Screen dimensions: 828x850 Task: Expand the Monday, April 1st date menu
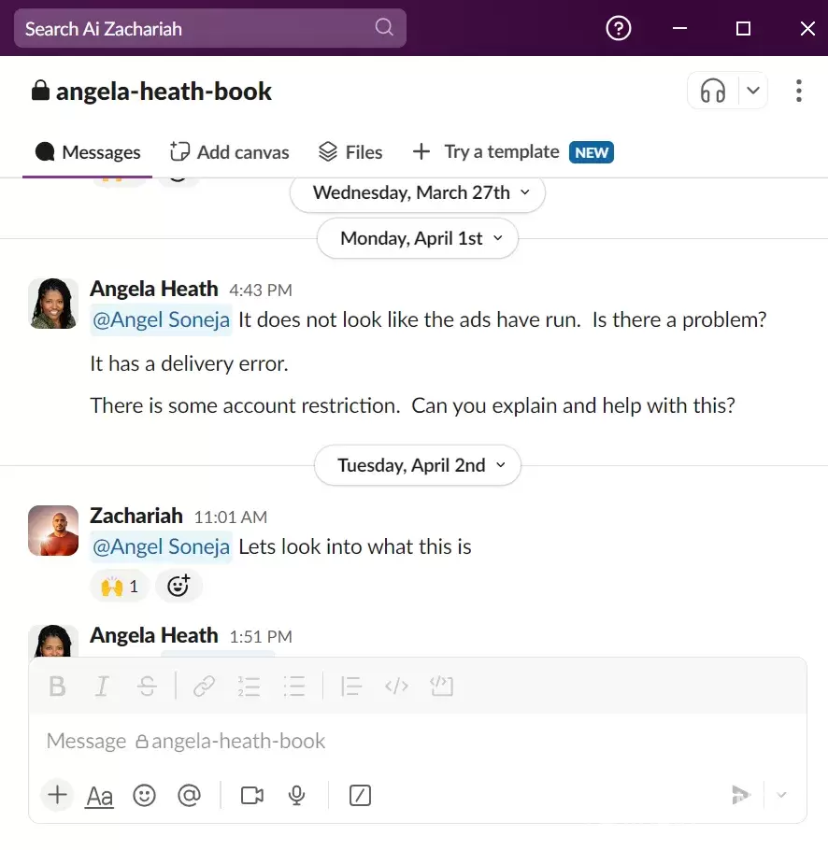(x=418, y=238)
